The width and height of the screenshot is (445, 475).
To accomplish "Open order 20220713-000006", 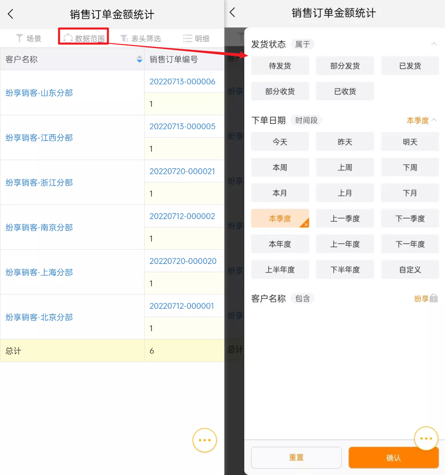I will pyautogui.click(x=182, y=81).
